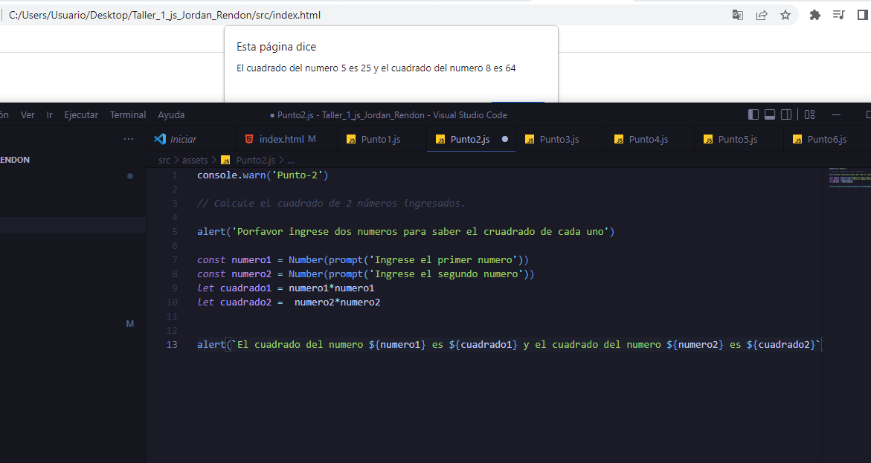871x463 pixels.
Task: Click the Google Translate icon in address bar
Action: (738, 15)
